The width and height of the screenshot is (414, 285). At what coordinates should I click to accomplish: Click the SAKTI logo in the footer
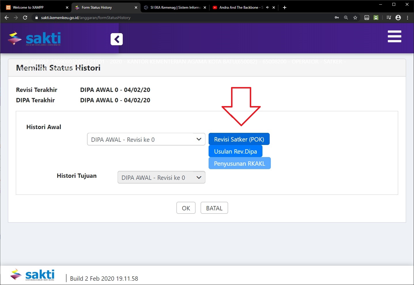(x=33, y=275)
